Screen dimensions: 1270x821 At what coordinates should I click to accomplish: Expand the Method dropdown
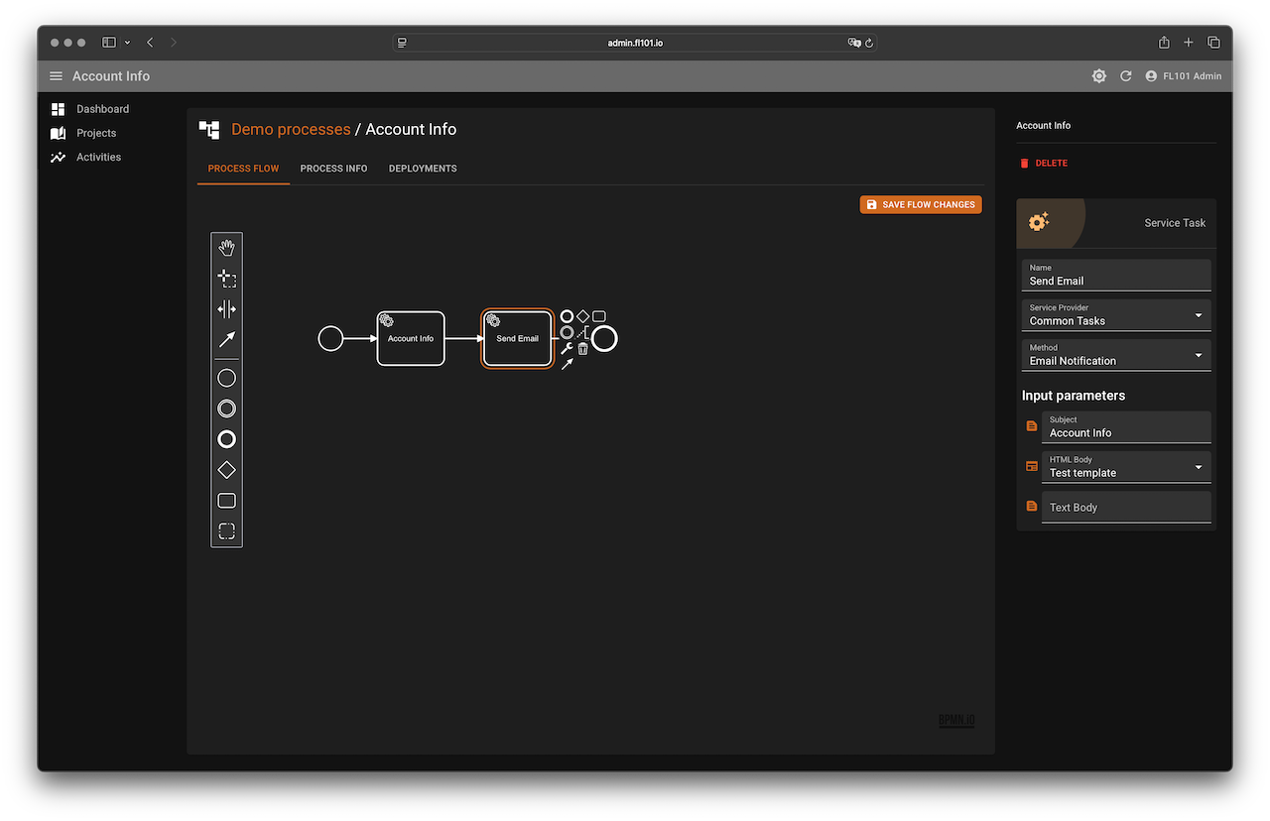[1116, 355]
